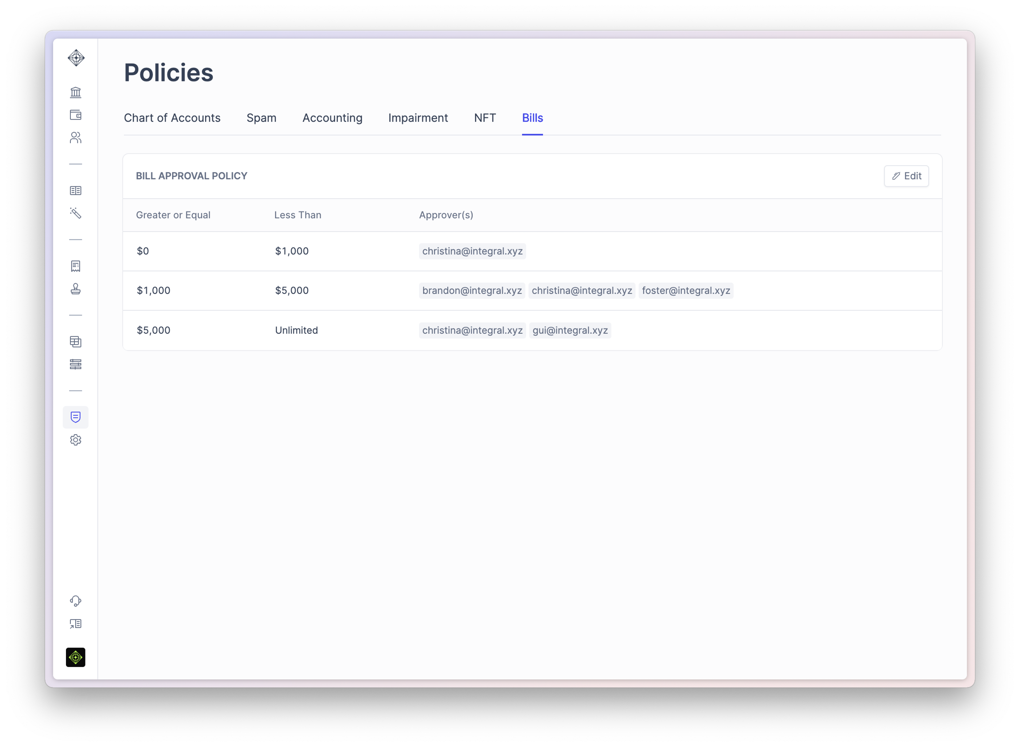
Task: Click the highlighted policies shield icon
Action: (76, 417)
